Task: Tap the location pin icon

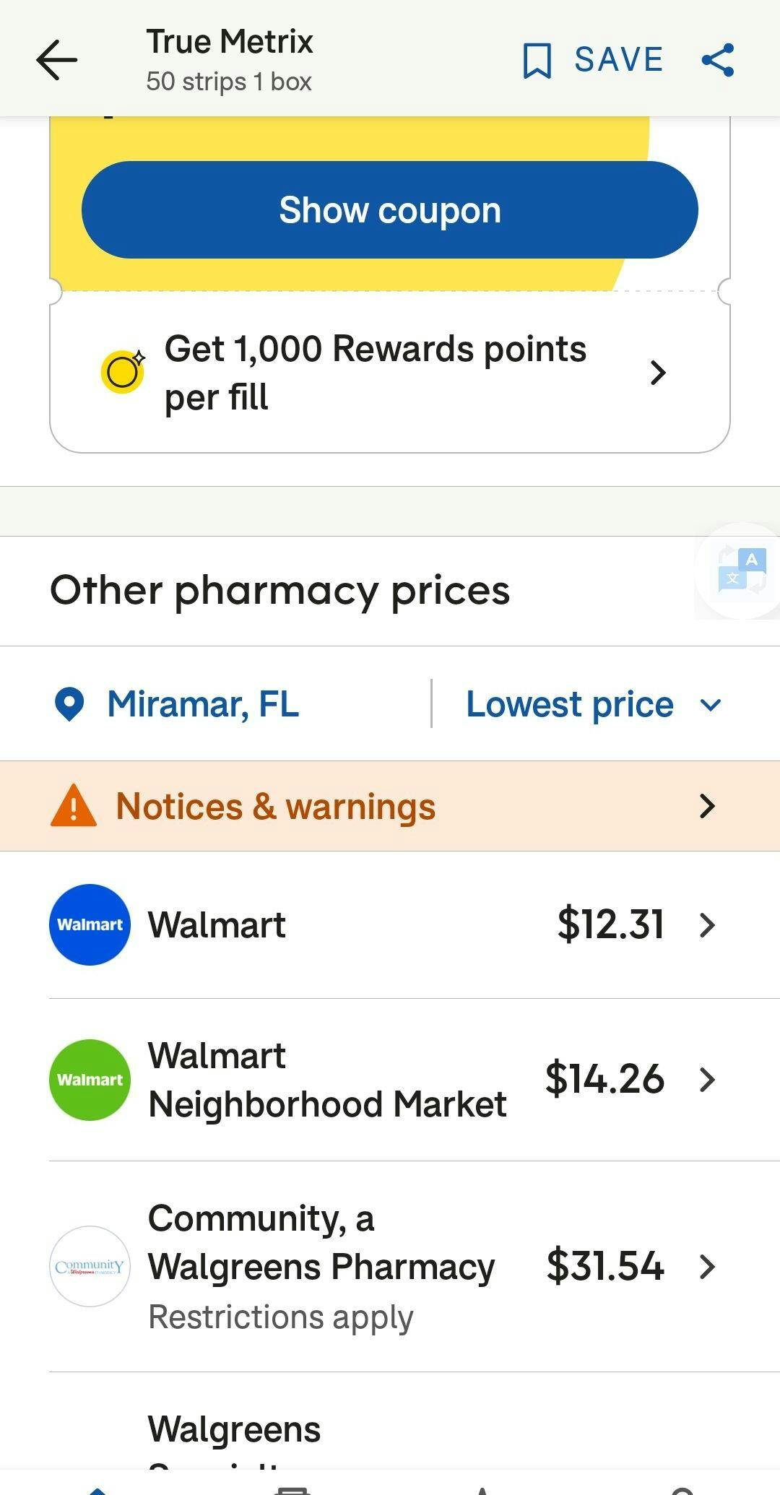Action: (69, 704)
